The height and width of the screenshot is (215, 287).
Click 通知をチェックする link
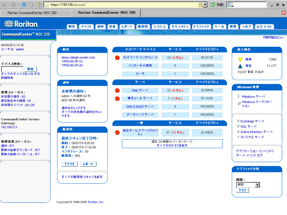(74, 108)
